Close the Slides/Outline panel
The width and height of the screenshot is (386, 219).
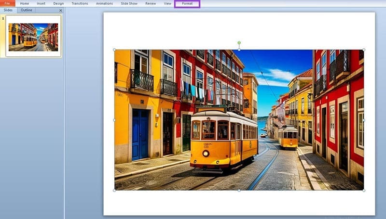[60, 10]
